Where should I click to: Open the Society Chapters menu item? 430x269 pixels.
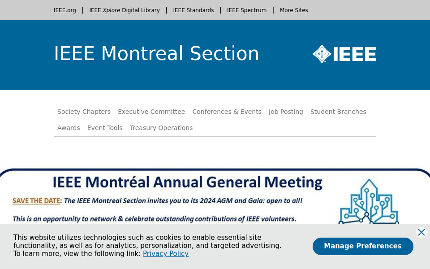pyautogui.click(x=84, y=112)
